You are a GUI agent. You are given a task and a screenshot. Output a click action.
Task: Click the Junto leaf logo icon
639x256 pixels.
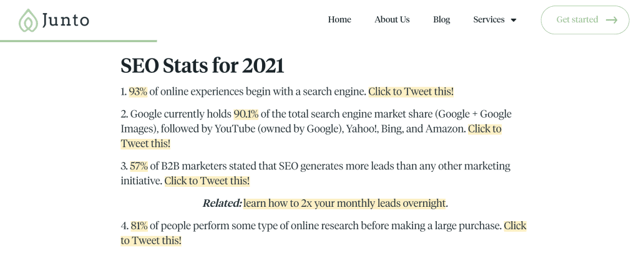point(28,20)
